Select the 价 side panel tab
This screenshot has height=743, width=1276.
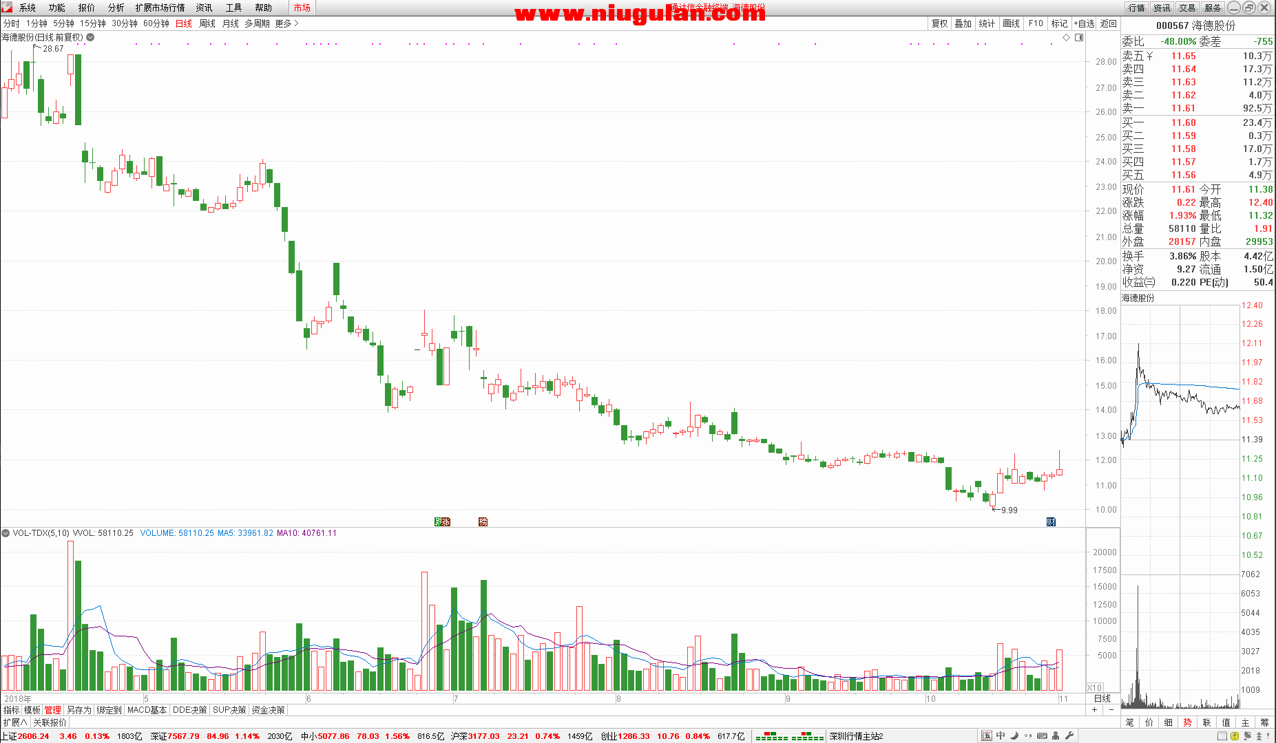click(1149, 722)
